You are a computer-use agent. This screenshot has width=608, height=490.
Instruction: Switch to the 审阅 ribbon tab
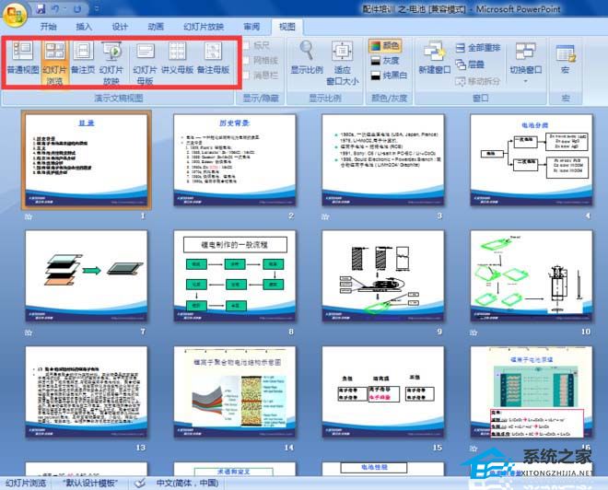coord(251,27)
